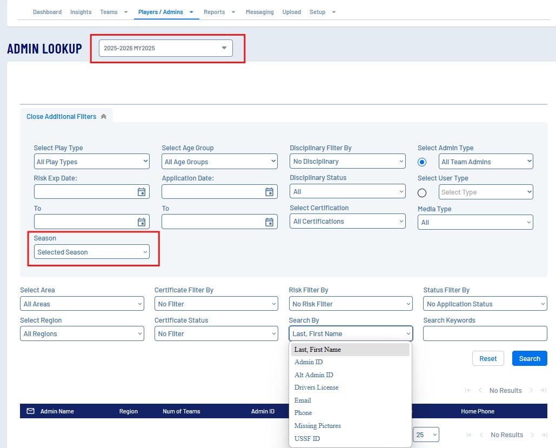
Task: Go to first page using top pagination
Action: [x=468, y=390]
